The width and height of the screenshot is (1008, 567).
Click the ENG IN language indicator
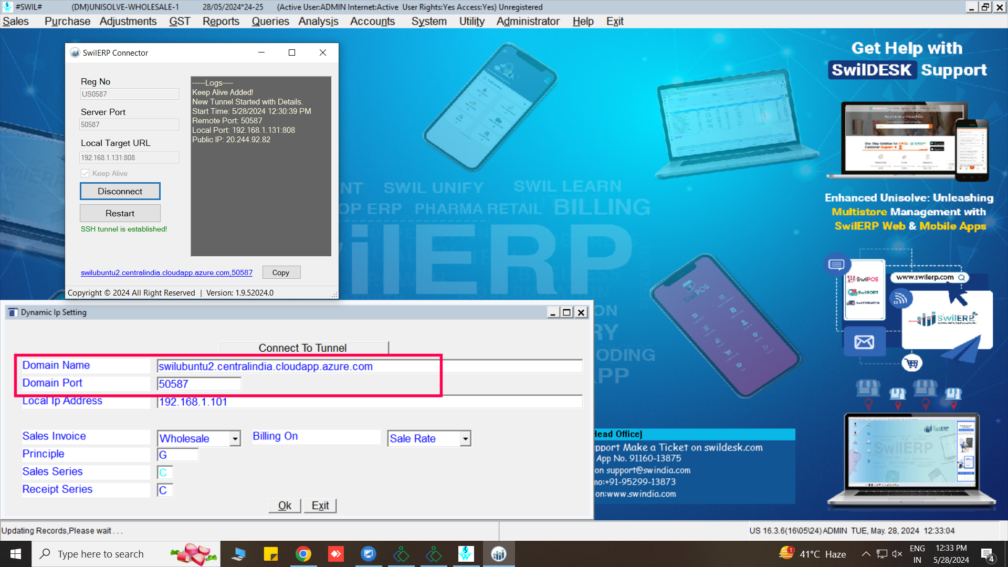tap(917, 554)
